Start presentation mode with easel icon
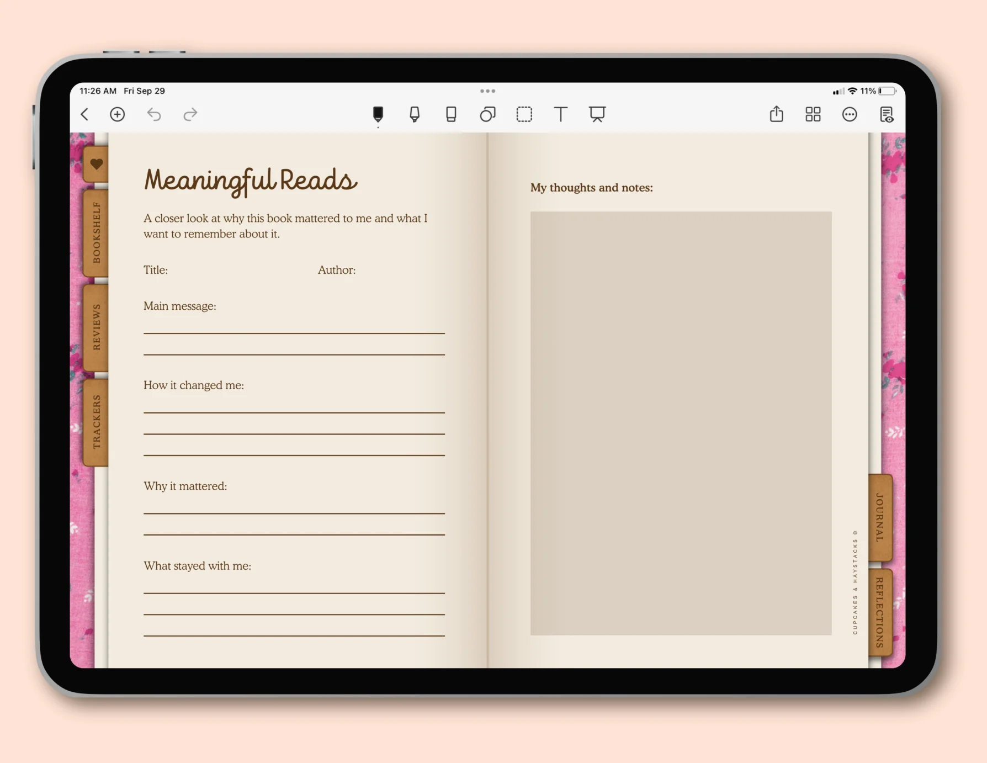 click(x=597, y=114)
